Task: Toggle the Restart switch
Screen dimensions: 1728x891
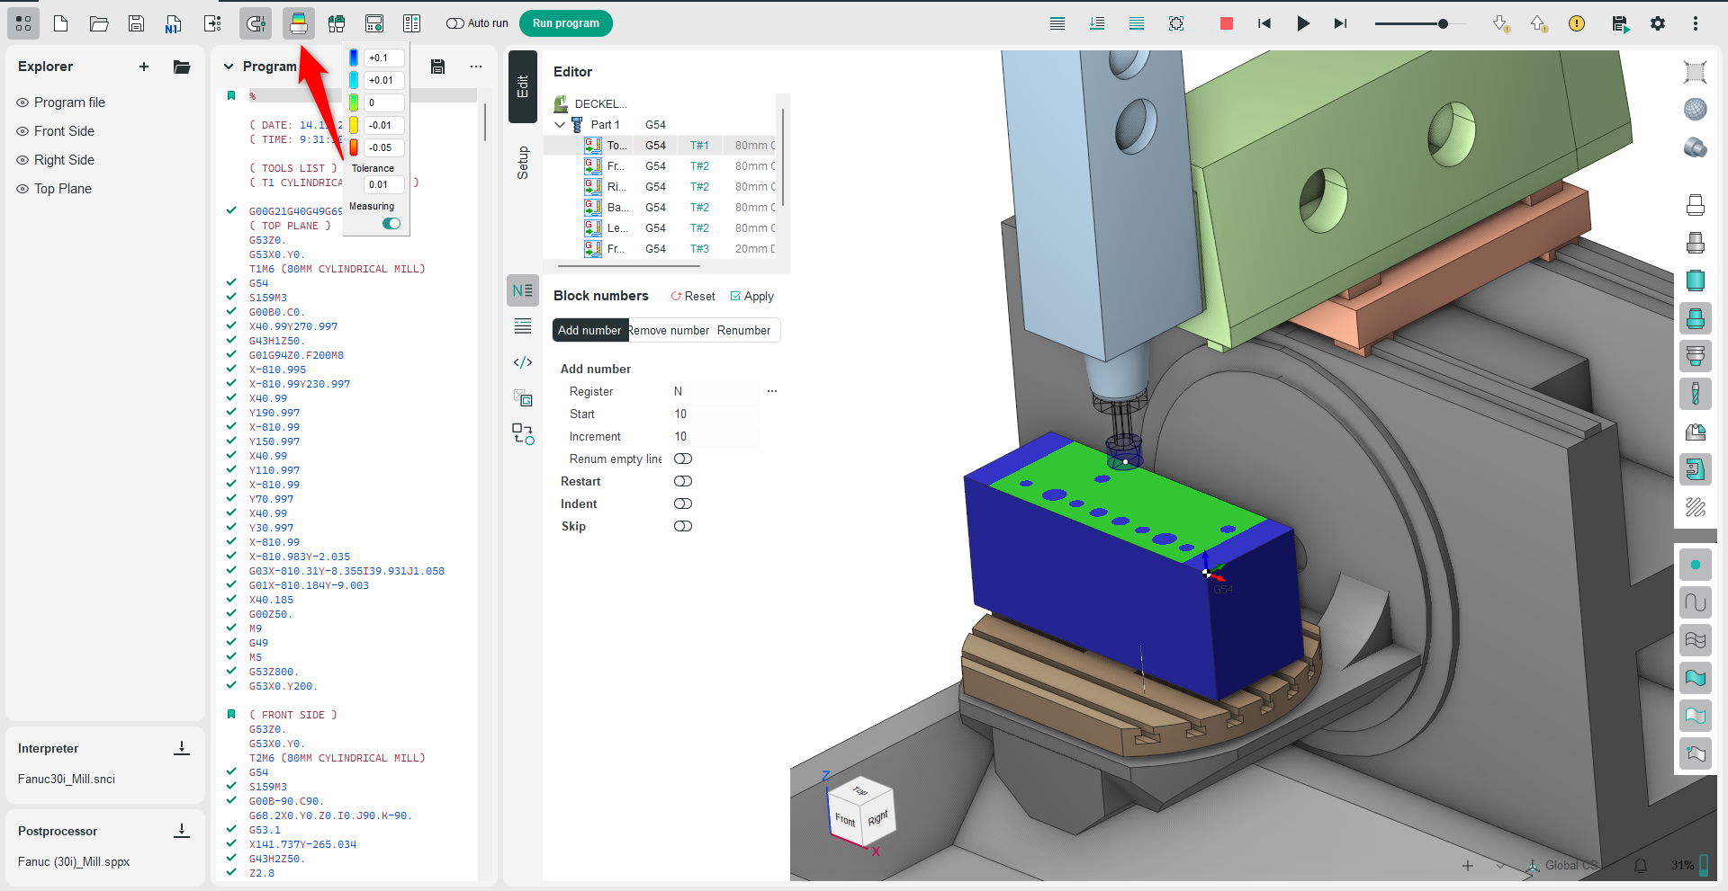Action: (683, 482)
